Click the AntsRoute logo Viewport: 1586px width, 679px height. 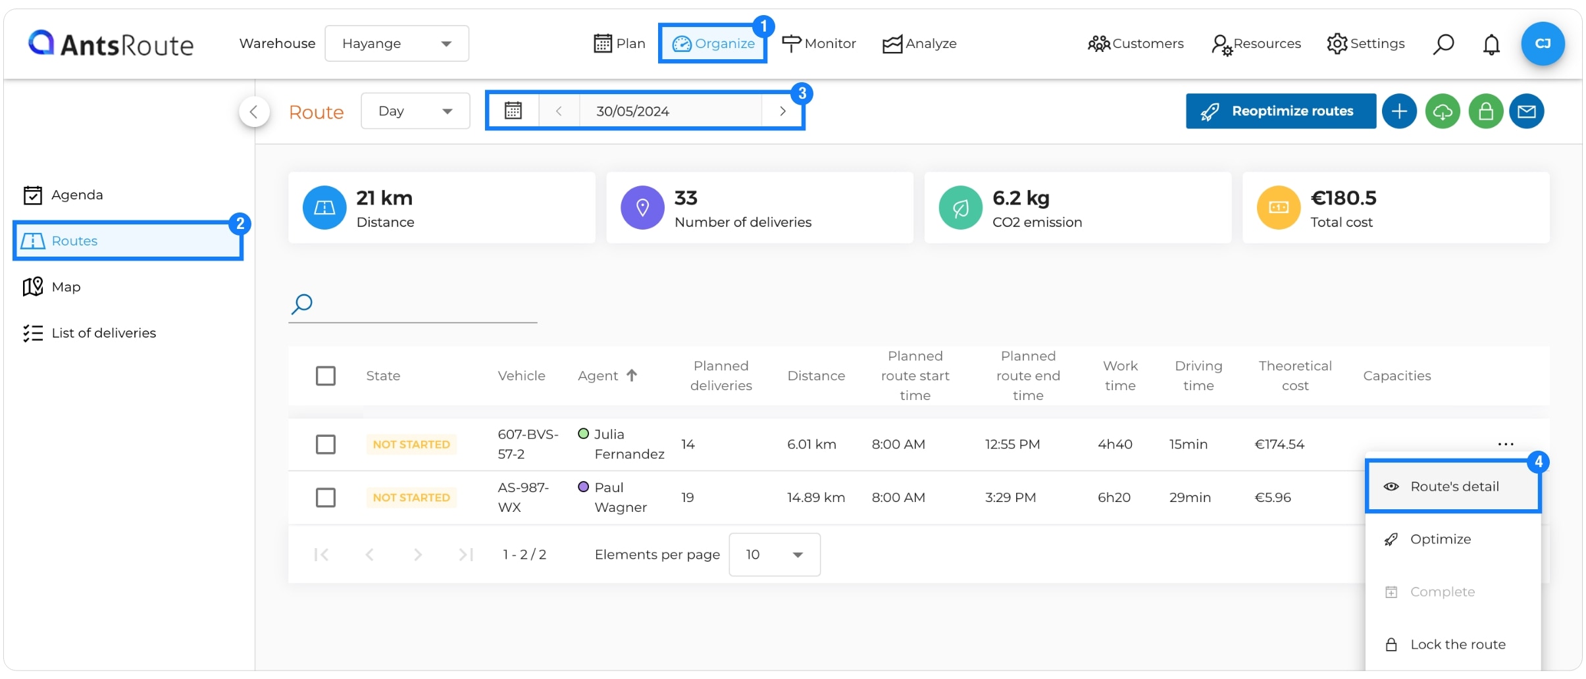111,43
